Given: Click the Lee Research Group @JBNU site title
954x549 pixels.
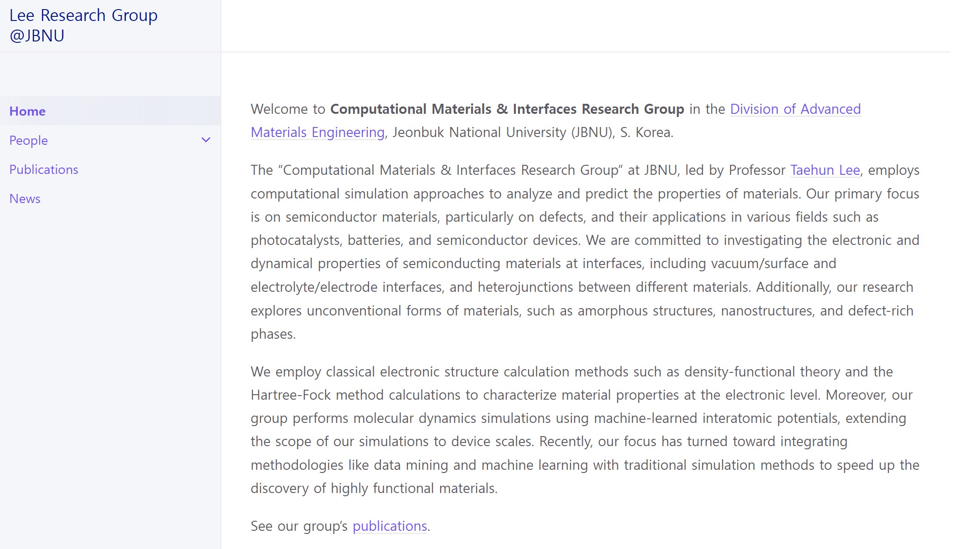Looking at the screenshot, I should pos(83,25).
